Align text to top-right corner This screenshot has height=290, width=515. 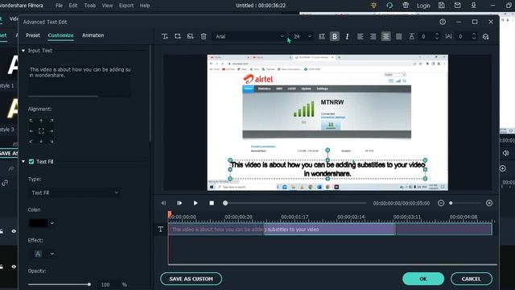coord(51,121)
